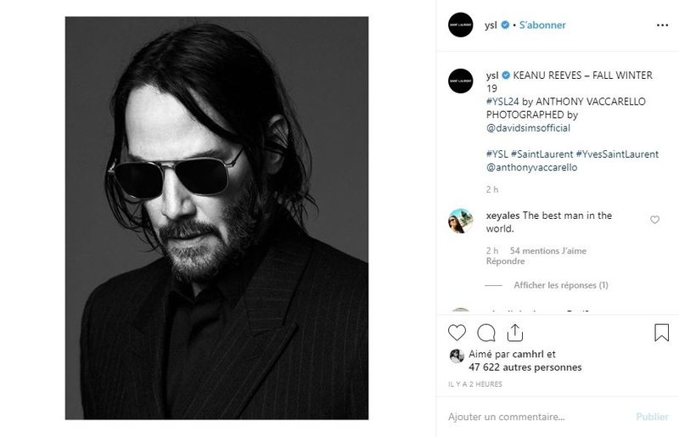Image resolution: width=679 pixels, height=437 pixels.
Task: Save the post with the bookmark icon
Action: (661, 332)
